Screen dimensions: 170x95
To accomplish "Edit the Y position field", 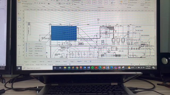I will (39, 46).
